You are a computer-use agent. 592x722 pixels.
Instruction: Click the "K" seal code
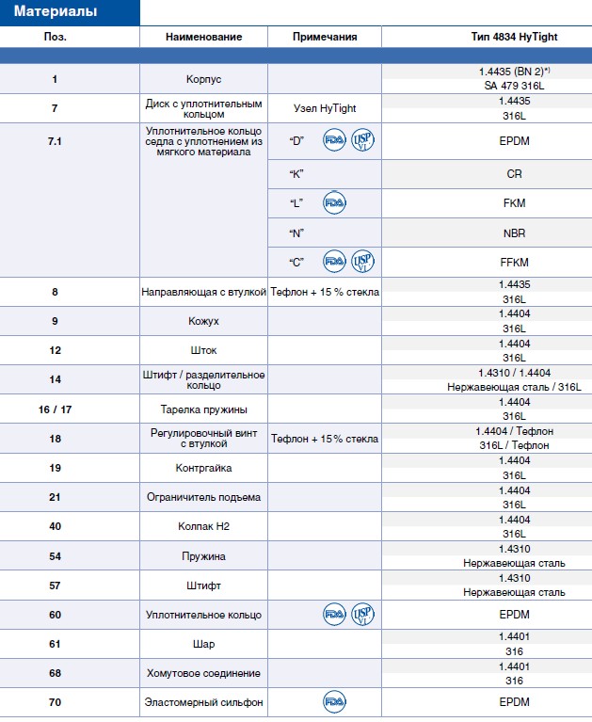[296, 174]
